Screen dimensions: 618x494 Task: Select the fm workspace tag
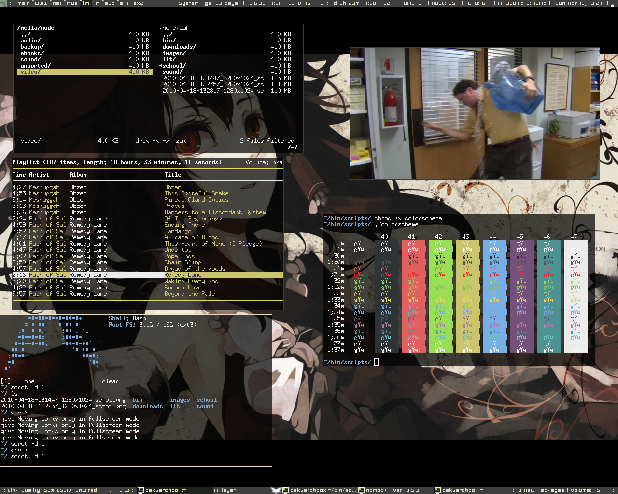coord(86,3)
